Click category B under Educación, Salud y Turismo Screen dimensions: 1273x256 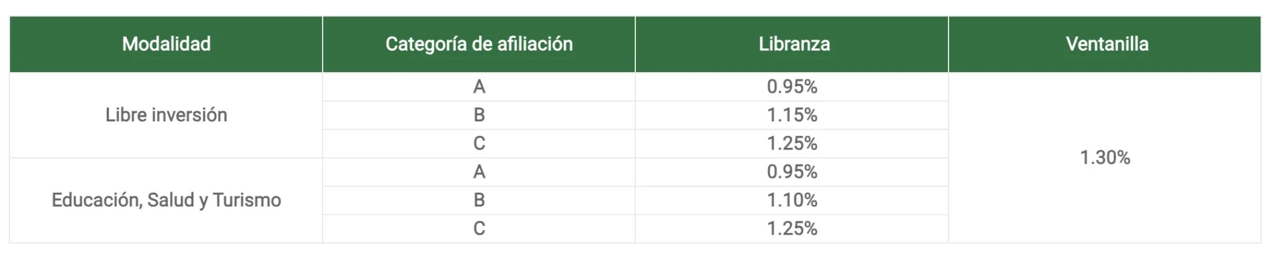[479, 200]
